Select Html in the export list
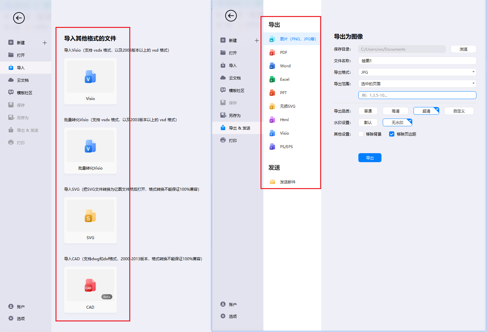Image resolution: width=487 pixels, height=332 pixels. click(x=292, y=120)
